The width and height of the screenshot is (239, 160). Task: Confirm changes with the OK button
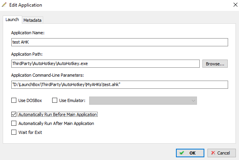190,153
